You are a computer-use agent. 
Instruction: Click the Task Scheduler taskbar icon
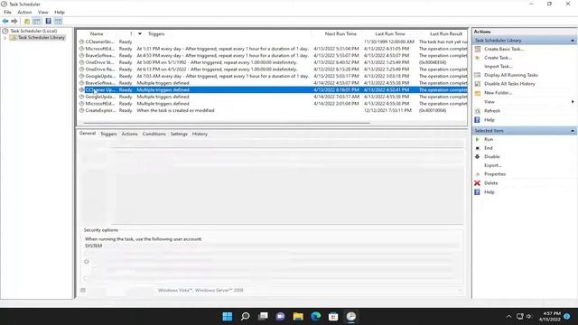click(351, 317)
